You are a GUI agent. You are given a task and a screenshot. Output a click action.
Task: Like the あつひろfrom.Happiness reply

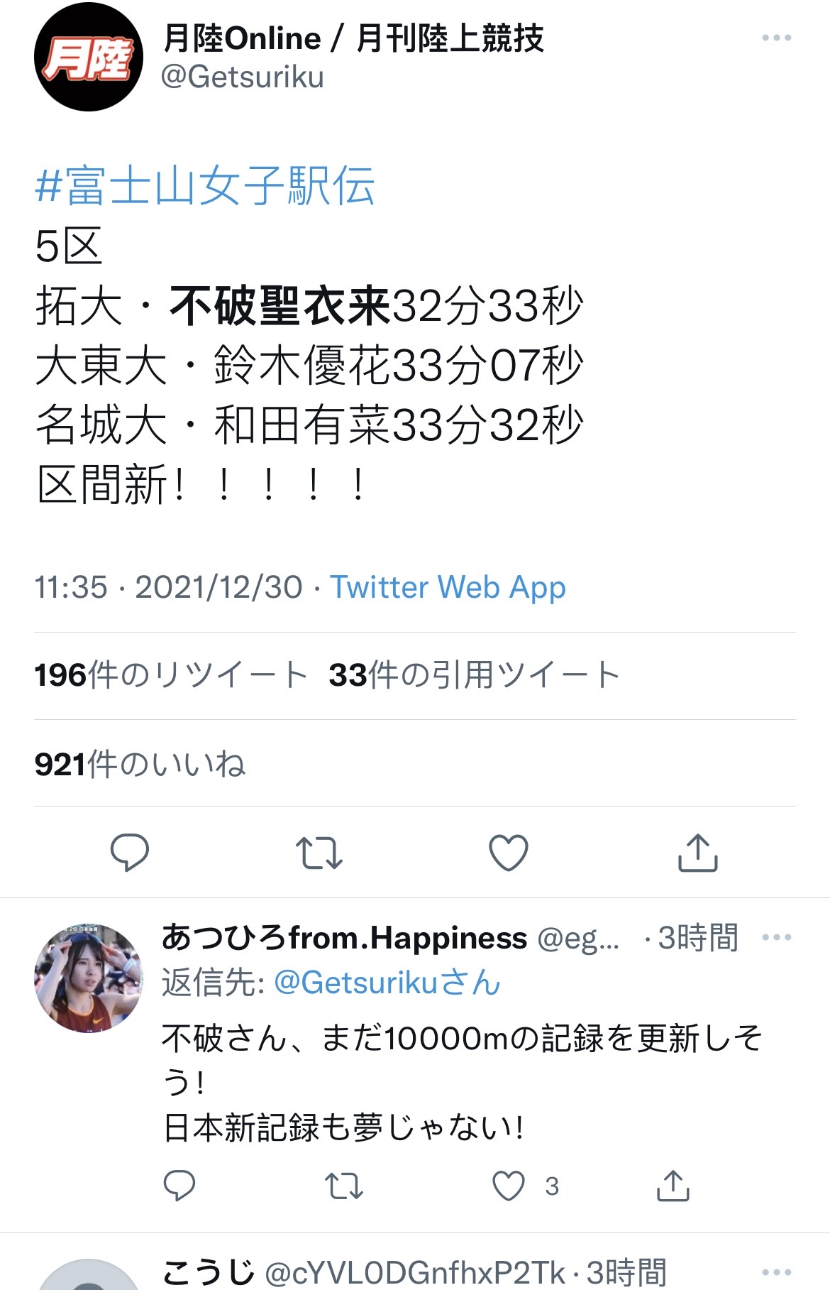click(x=509, y=1185)
